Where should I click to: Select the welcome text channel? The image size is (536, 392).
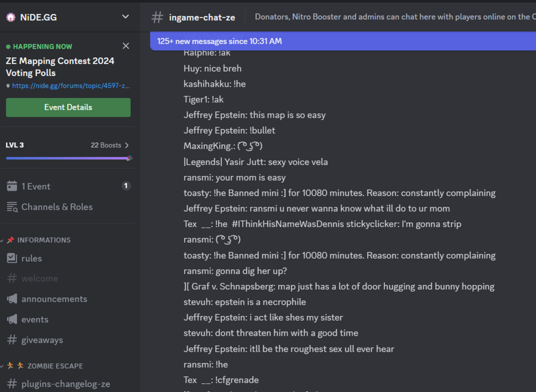click(x=39, y=278)
